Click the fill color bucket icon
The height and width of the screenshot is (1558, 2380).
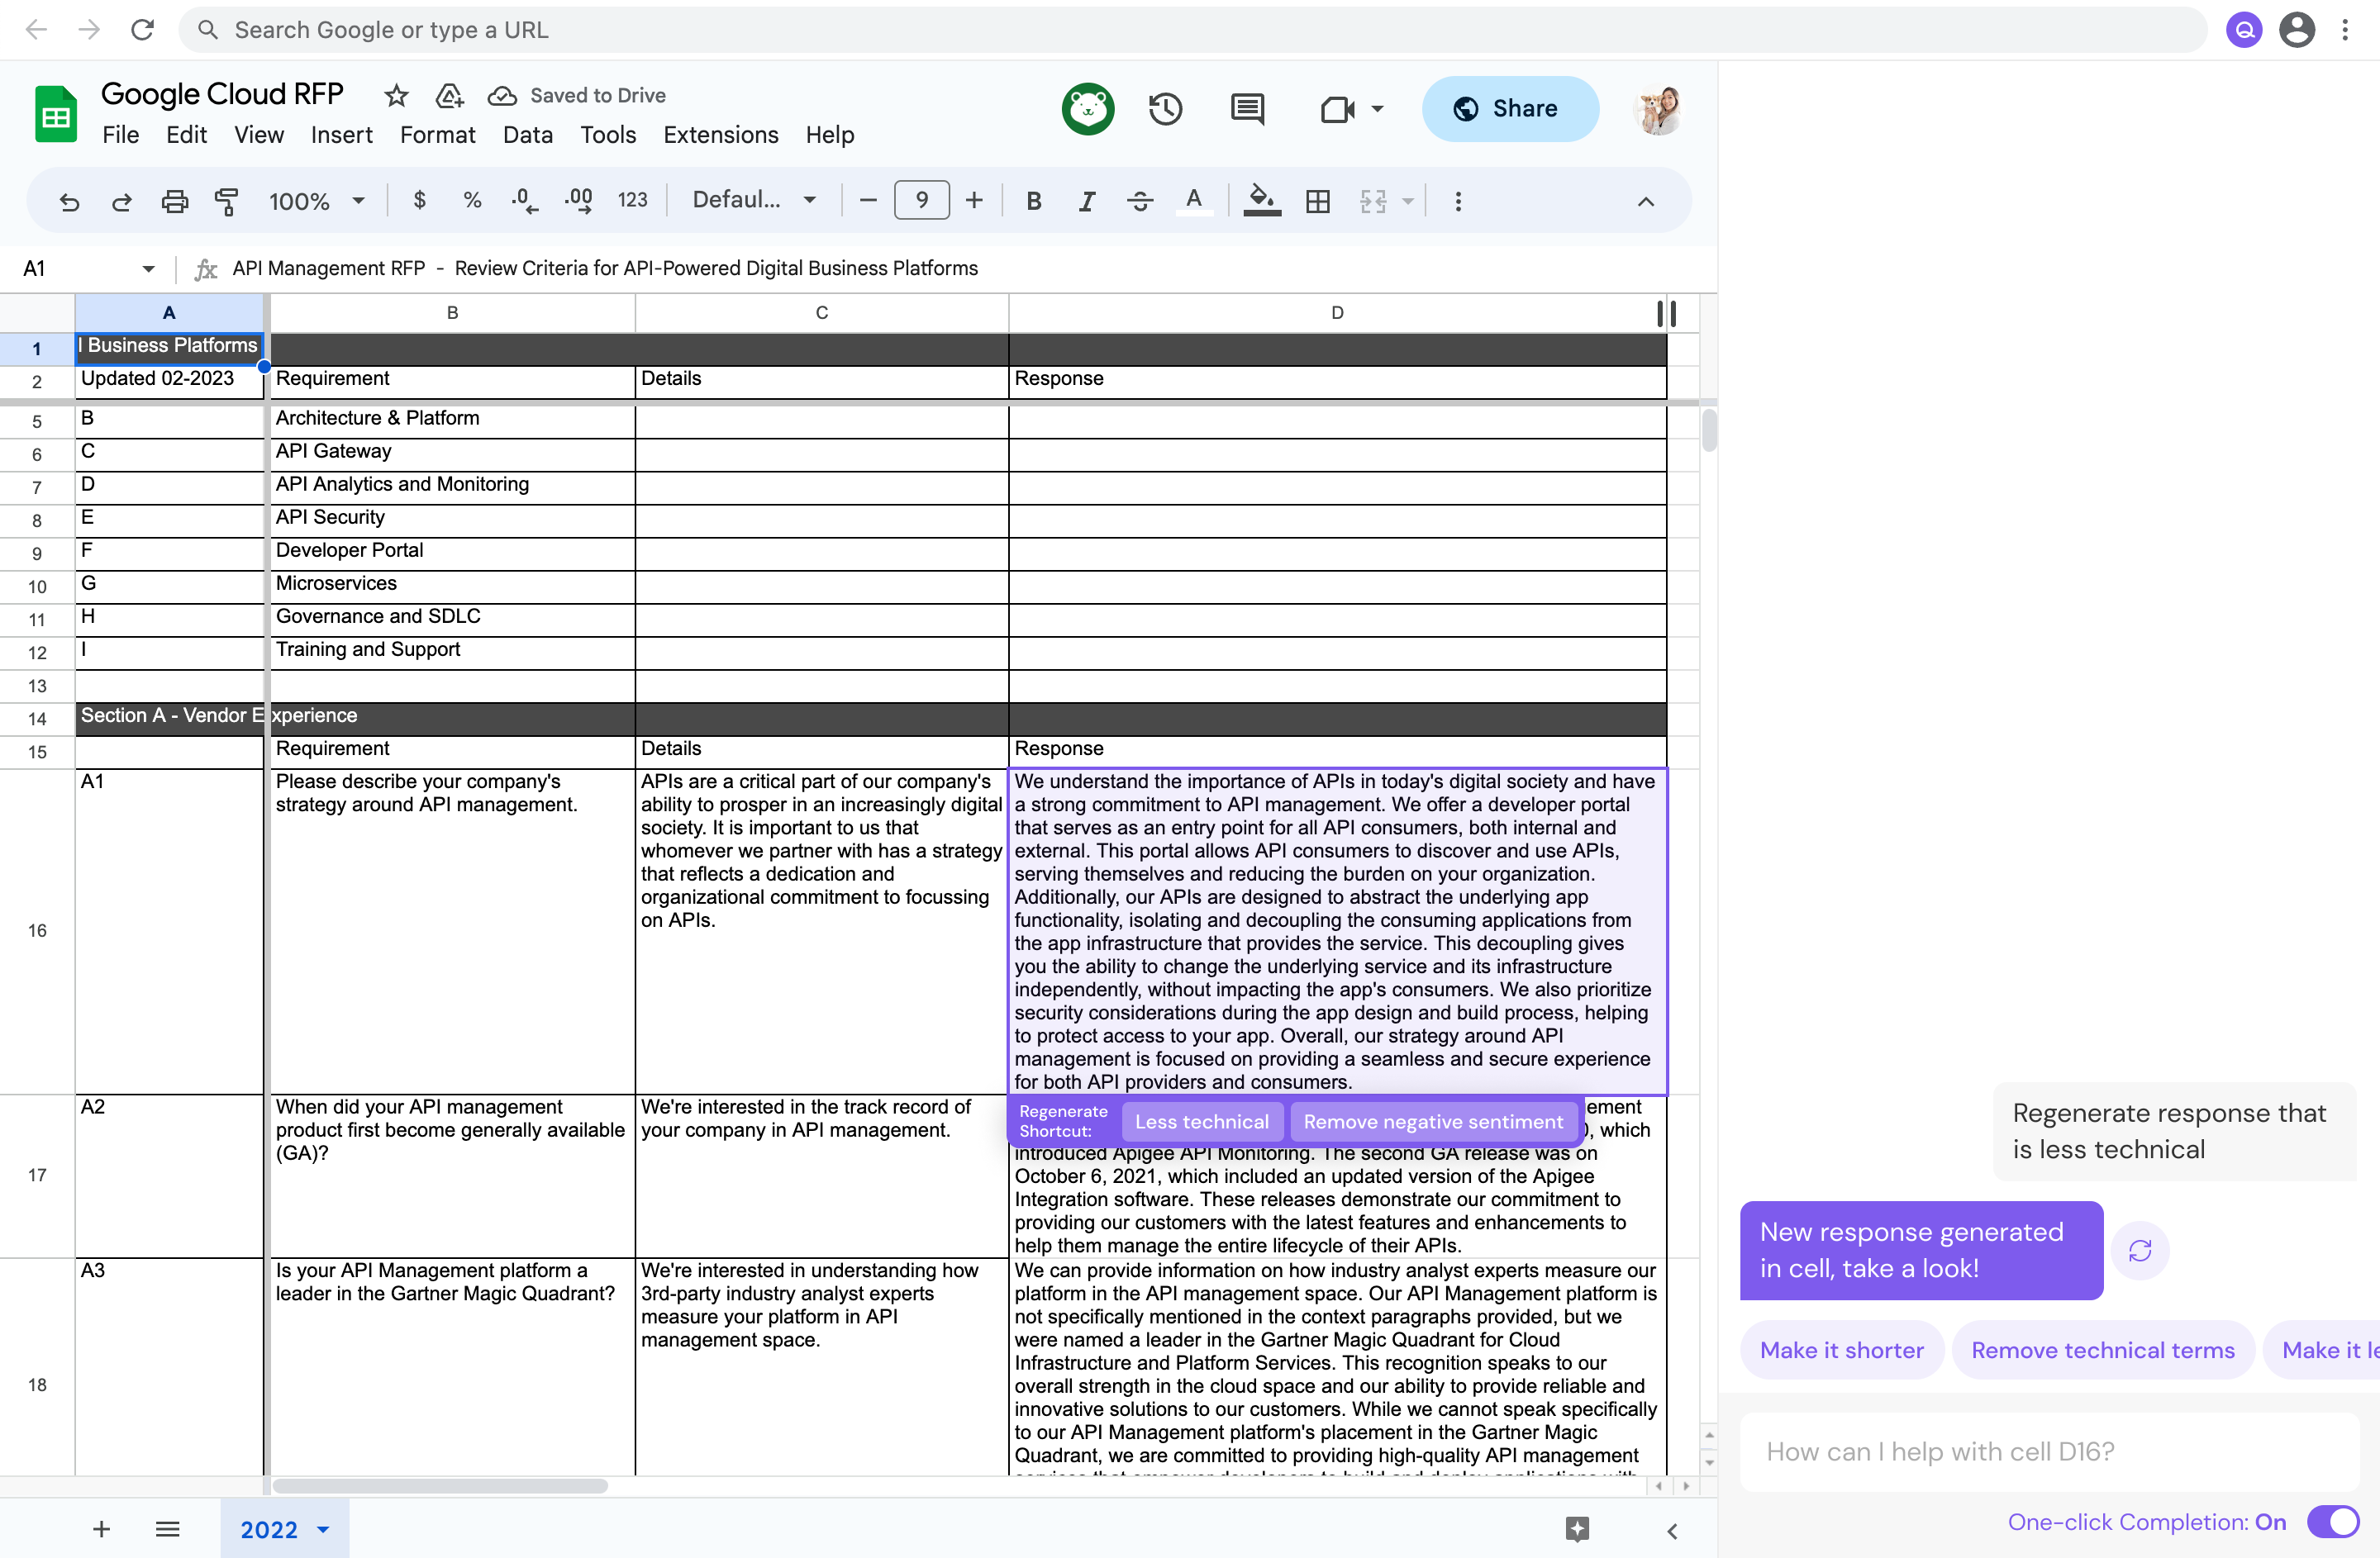1261,201
